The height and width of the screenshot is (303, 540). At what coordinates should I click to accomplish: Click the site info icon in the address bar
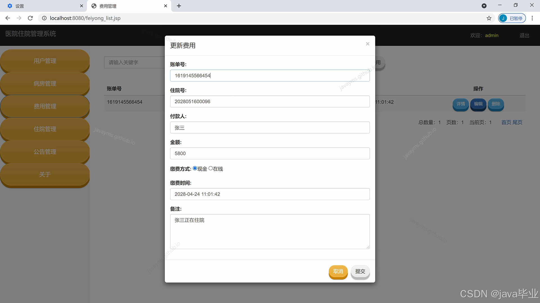[x=44, y=18]
